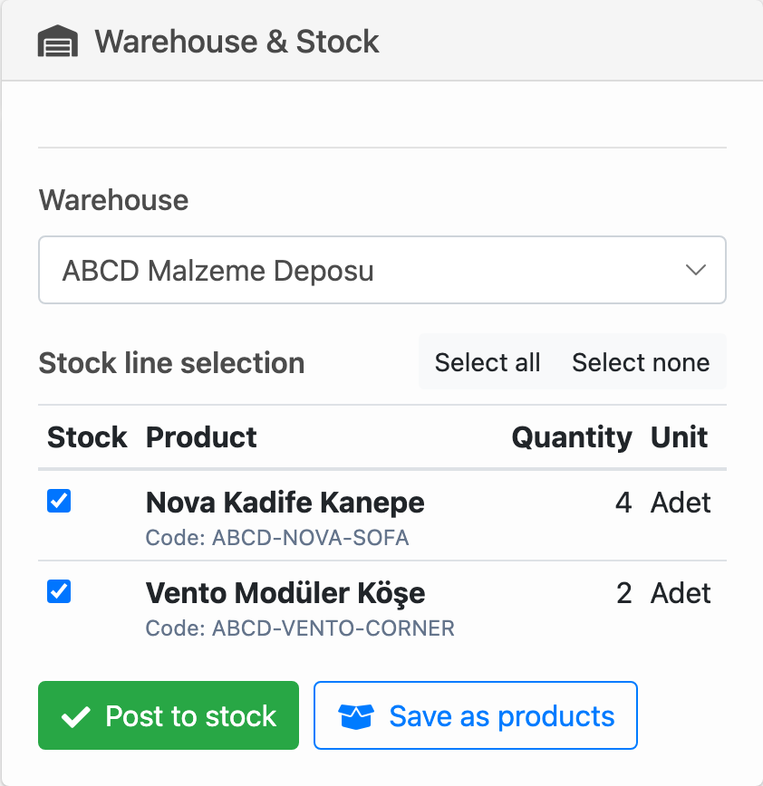Click the Unit column header
This screenshot has height=786, width=763.
click(x=679, y=437)
